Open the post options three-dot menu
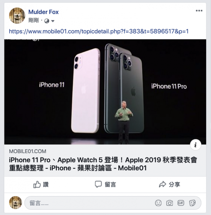 [199, 11]
